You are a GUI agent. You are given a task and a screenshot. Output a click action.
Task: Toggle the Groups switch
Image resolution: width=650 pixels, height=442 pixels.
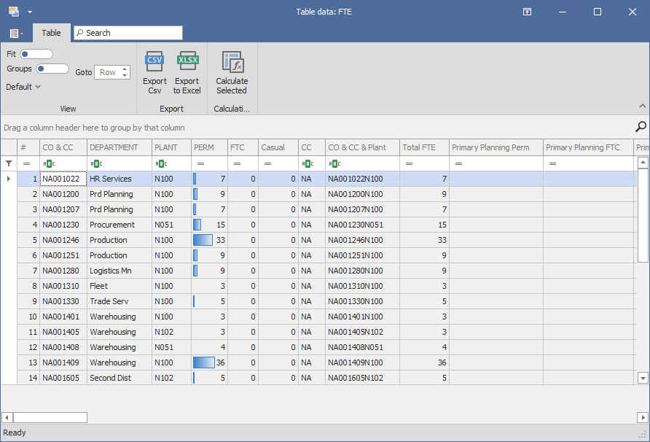[52, 69]
